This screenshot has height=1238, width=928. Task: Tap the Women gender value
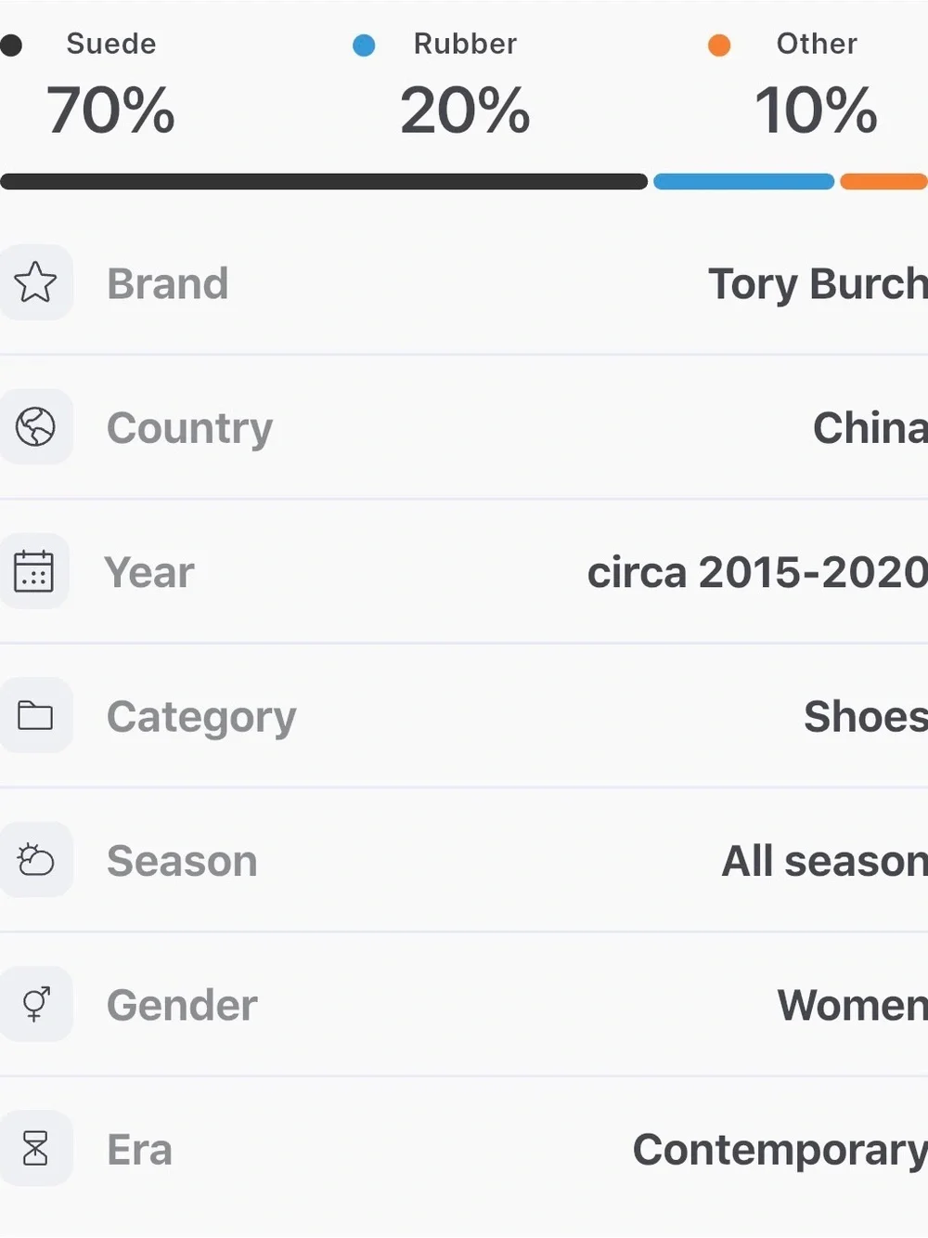click(853, 1005)
